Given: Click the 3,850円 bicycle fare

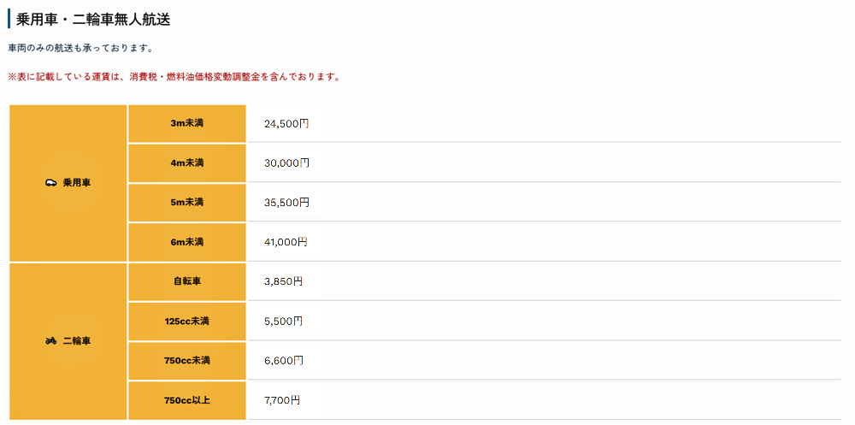Looking at the screenshot, I should [283, 281].
